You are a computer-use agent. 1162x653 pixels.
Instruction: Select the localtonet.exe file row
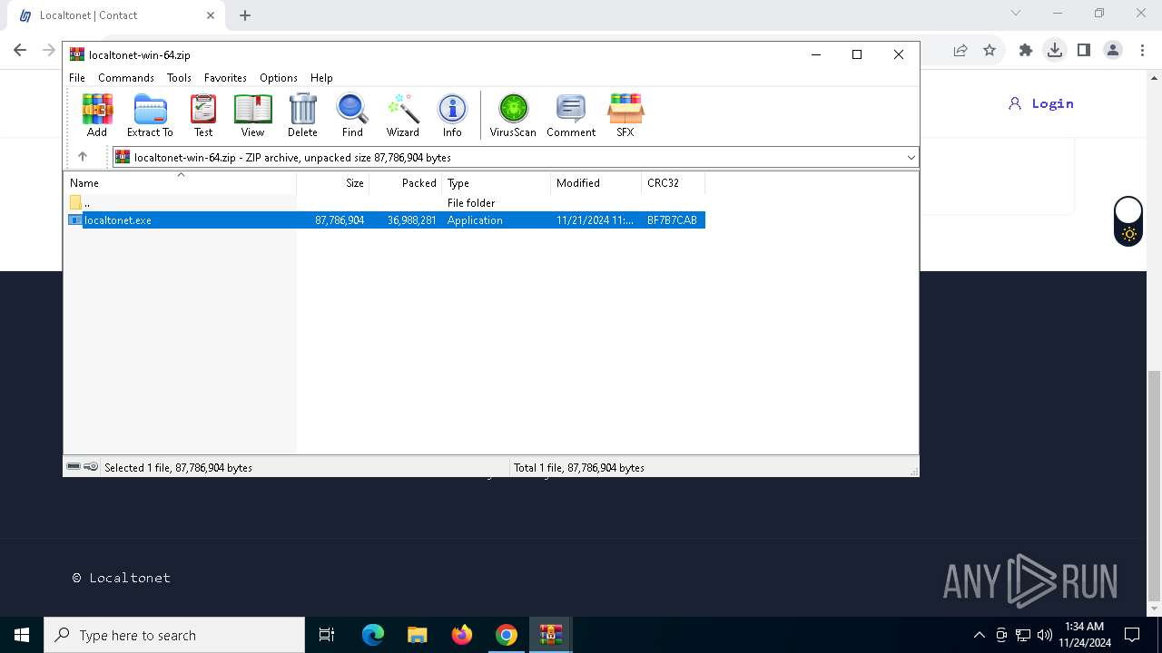(x=385, y=220)
